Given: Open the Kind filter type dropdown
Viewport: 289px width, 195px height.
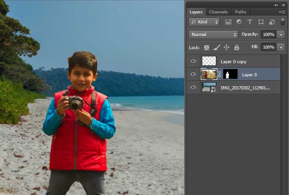Looking at the screenshot, I should [204, 22].
